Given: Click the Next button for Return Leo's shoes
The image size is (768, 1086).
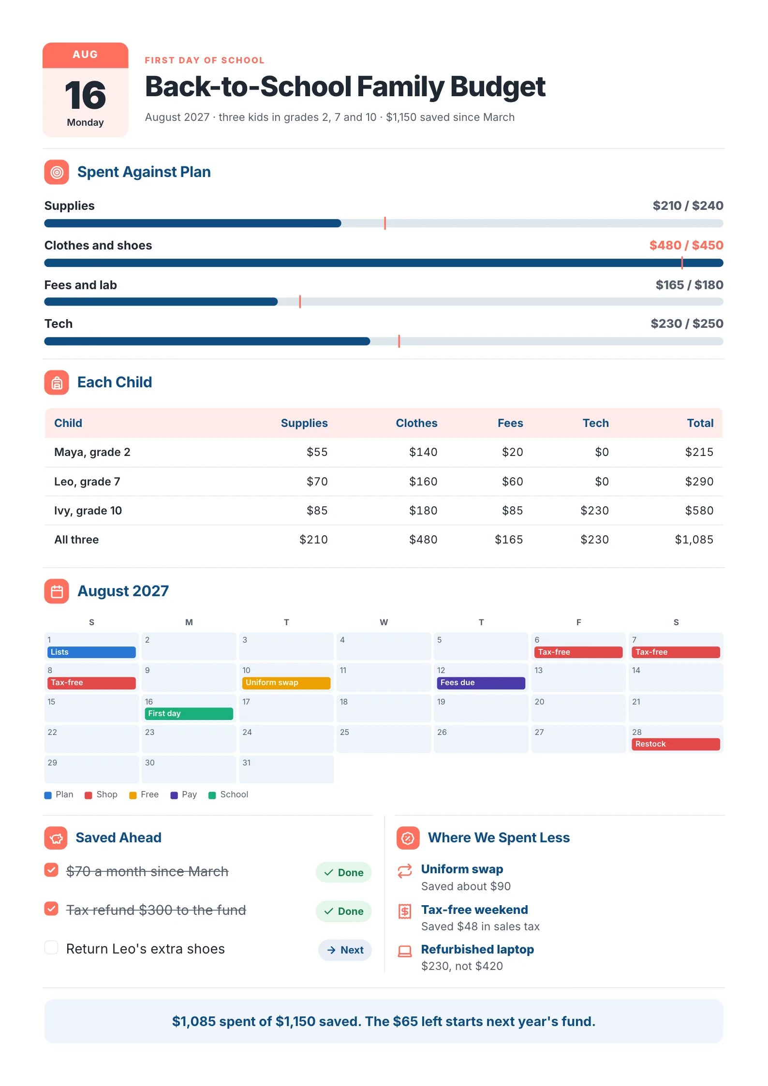Looking at the screenshot, I should 345,950.
